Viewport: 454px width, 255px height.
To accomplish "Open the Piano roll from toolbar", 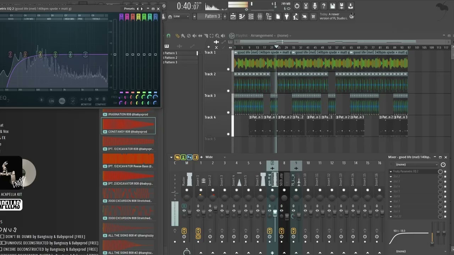I will pos(242,16).
